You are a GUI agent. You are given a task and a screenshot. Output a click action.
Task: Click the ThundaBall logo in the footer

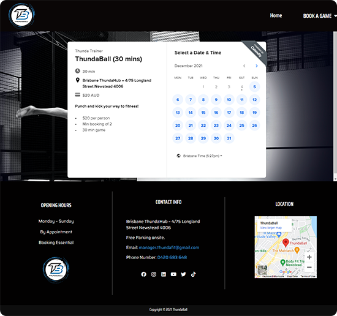(56, 269)
